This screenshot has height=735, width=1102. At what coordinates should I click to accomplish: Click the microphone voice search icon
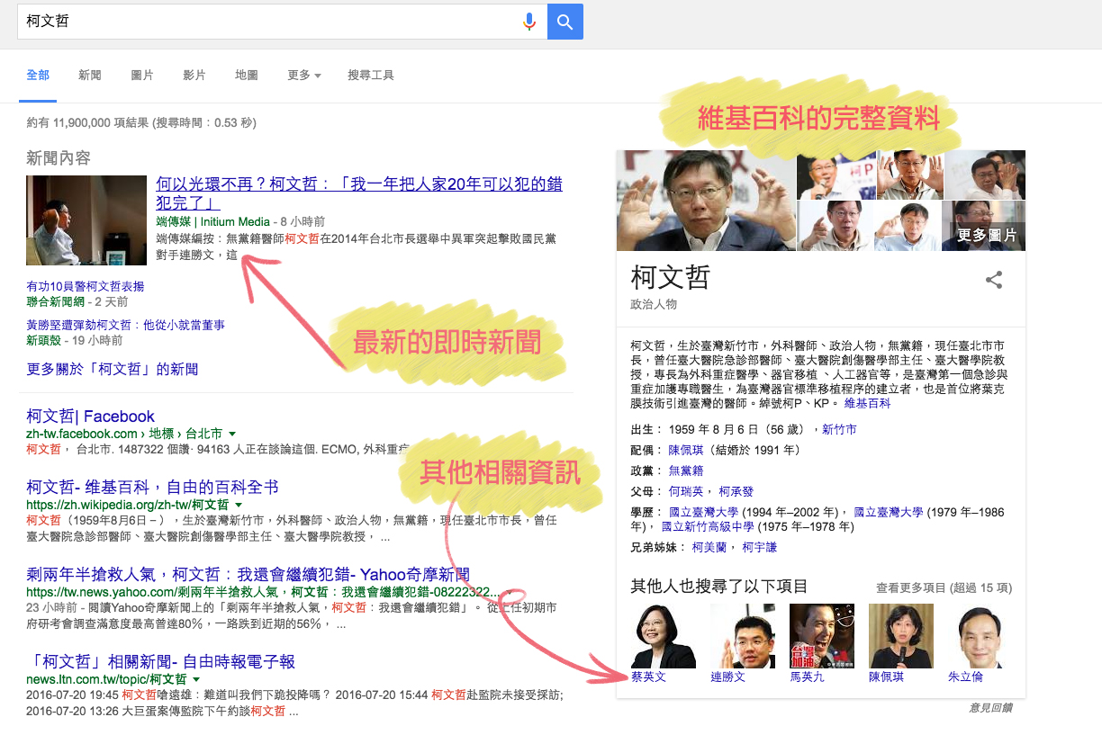coord(529,22)
